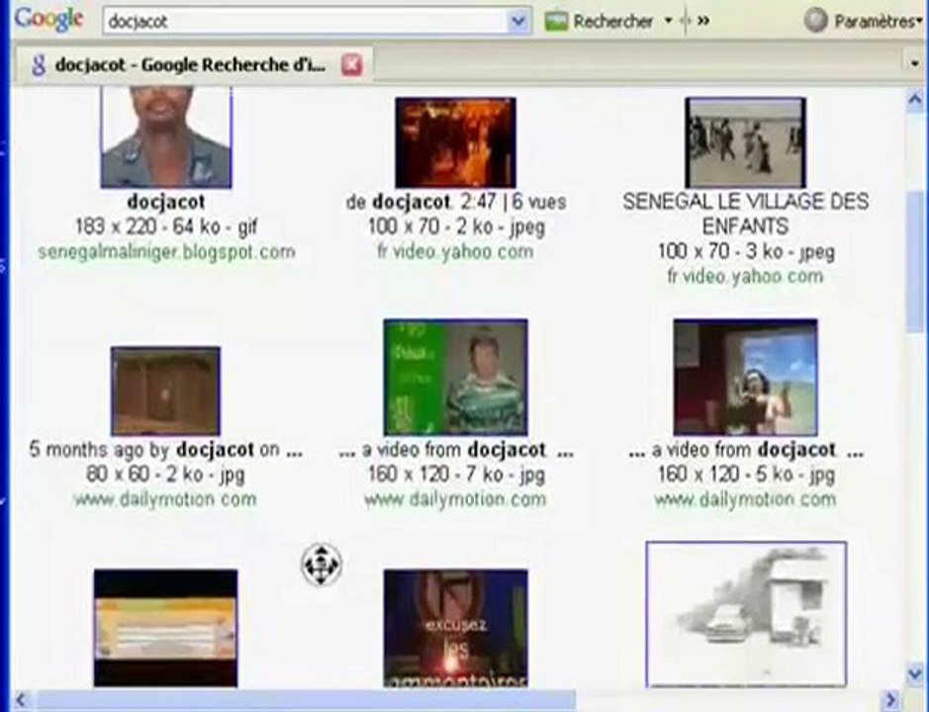
Task: Open fr.video.yahoo.com link under Senegal result
Action: tap(745, 277)
